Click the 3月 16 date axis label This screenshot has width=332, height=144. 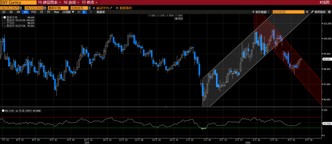point(256,140)
